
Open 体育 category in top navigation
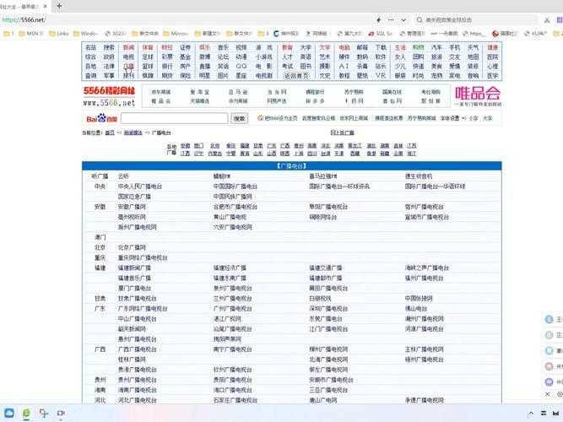click(148, 47)
